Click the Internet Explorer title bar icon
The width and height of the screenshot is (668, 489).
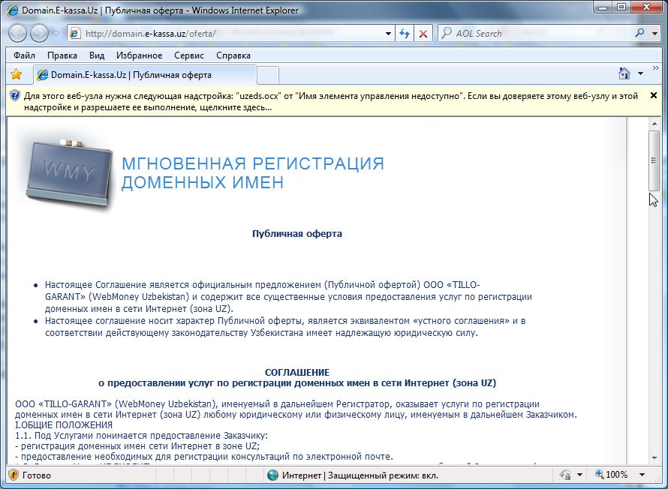click(x=13, y=10)
